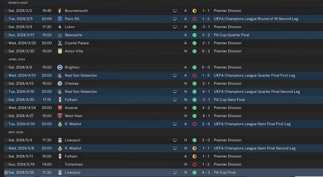
Task: Click the 2 - 6 score against R. Madrid
Action: tap(206, 124)
